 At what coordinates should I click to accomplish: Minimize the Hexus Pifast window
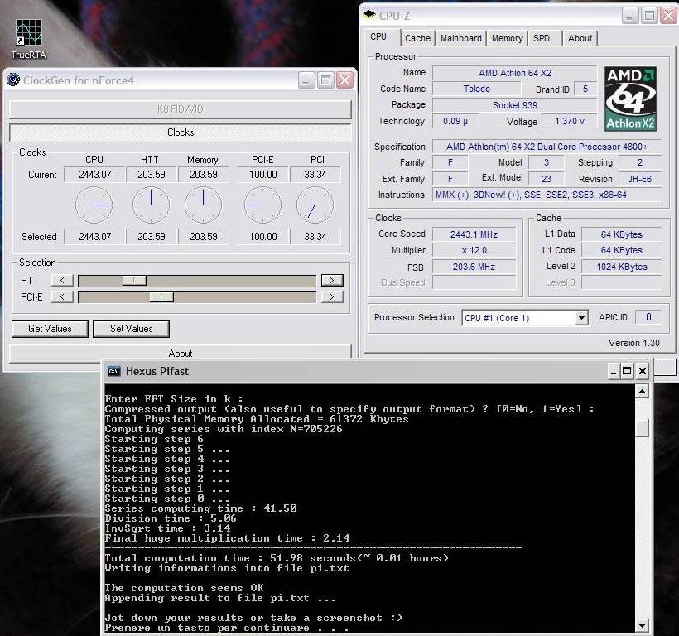614,371
